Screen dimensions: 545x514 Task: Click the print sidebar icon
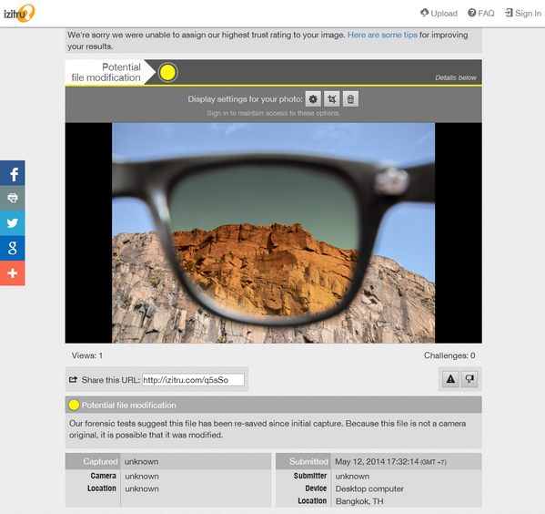coord(13,198)
